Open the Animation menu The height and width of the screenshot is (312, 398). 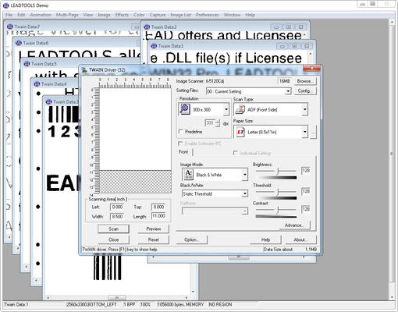point(41,15)
